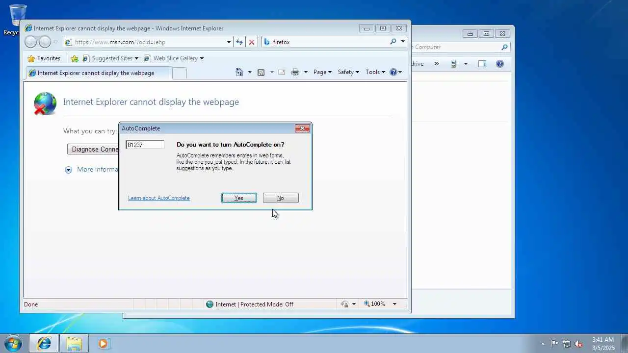Click the privacy security status bar icon

344,304
